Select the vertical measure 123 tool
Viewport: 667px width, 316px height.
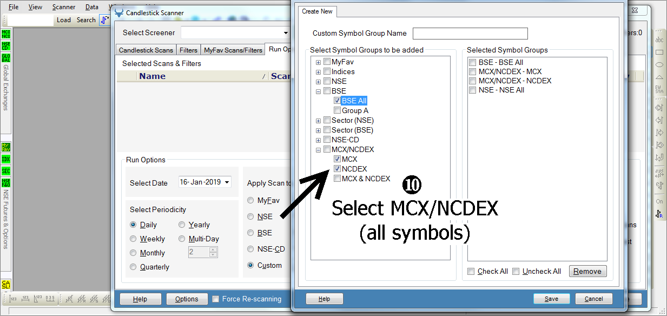14,298
